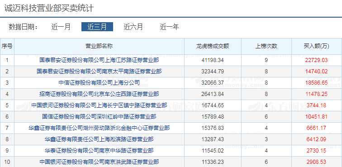Click the buy amount 22729.03
Viewport: 342px width, 167px height.
(317, 60)
